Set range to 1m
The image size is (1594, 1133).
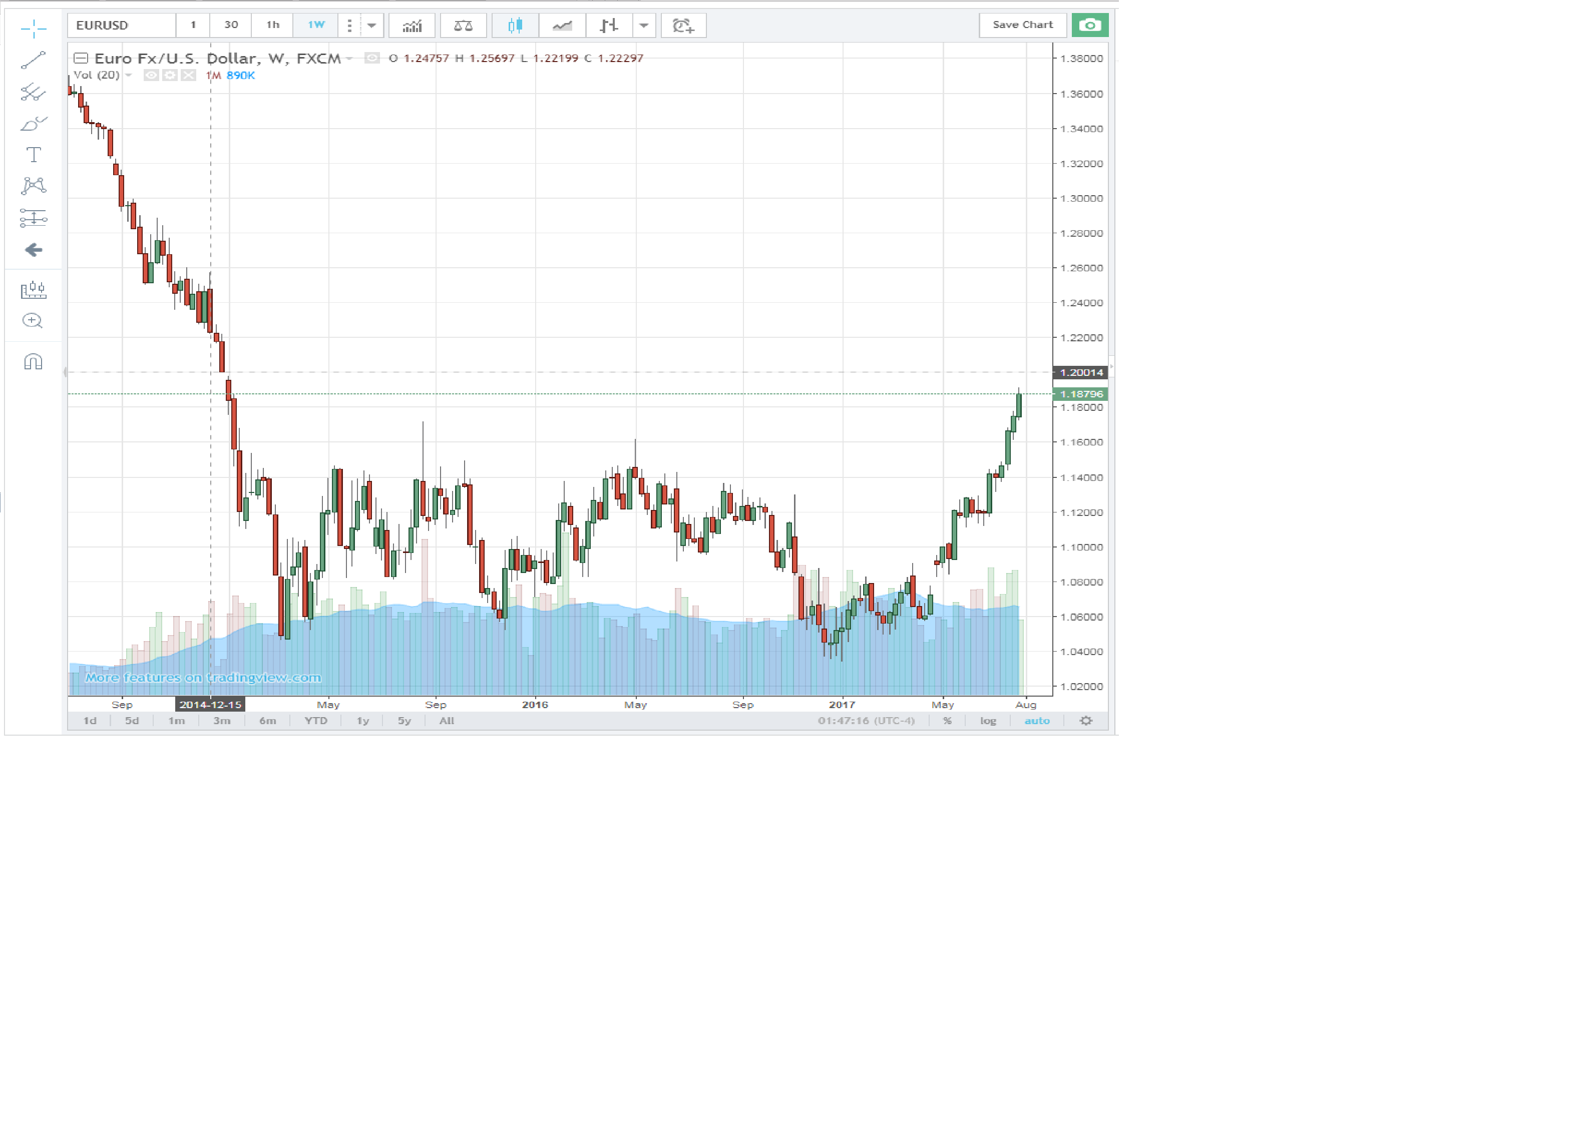coord(177,721)
